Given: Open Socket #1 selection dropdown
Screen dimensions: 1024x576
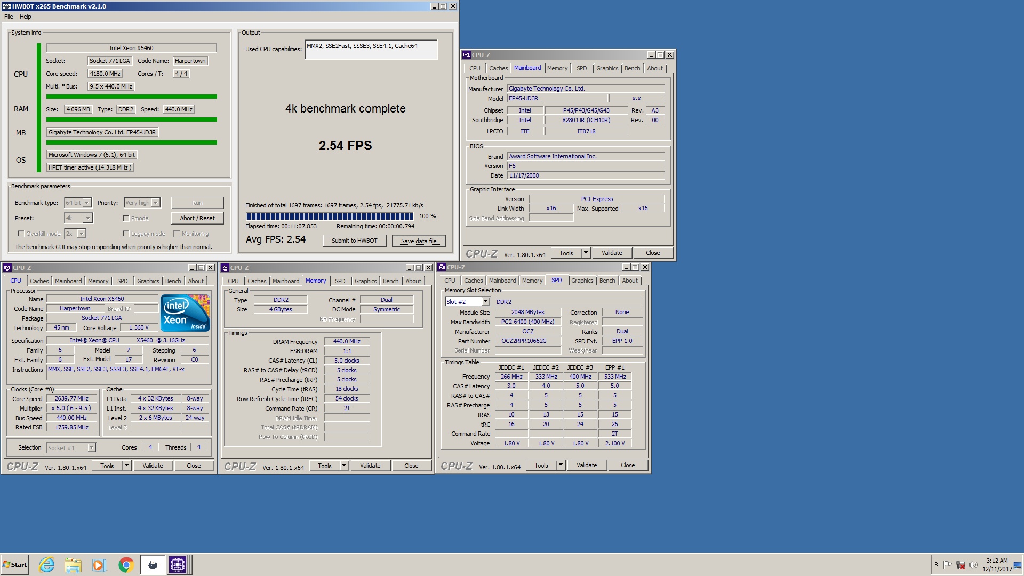Looking at the screenshot, I should [x=91, y=448].
